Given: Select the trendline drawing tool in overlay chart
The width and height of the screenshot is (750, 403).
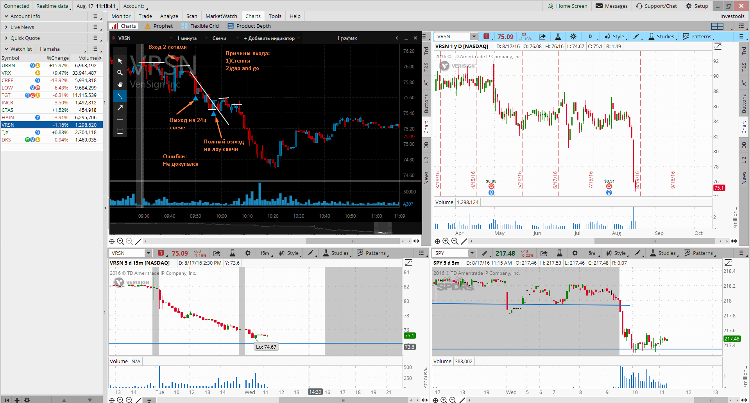Looking at the screenshot, I should (x=120, y=96).
